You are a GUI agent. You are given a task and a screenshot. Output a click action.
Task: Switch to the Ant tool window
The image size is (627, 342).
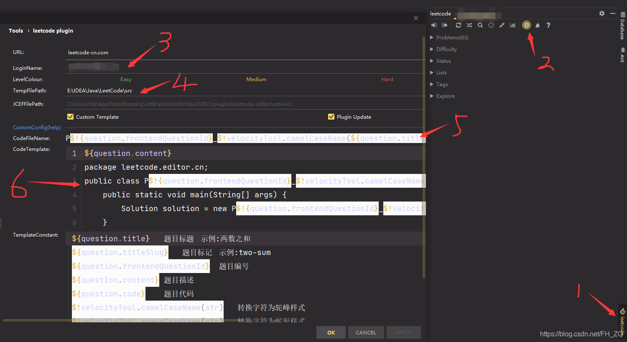623,56
